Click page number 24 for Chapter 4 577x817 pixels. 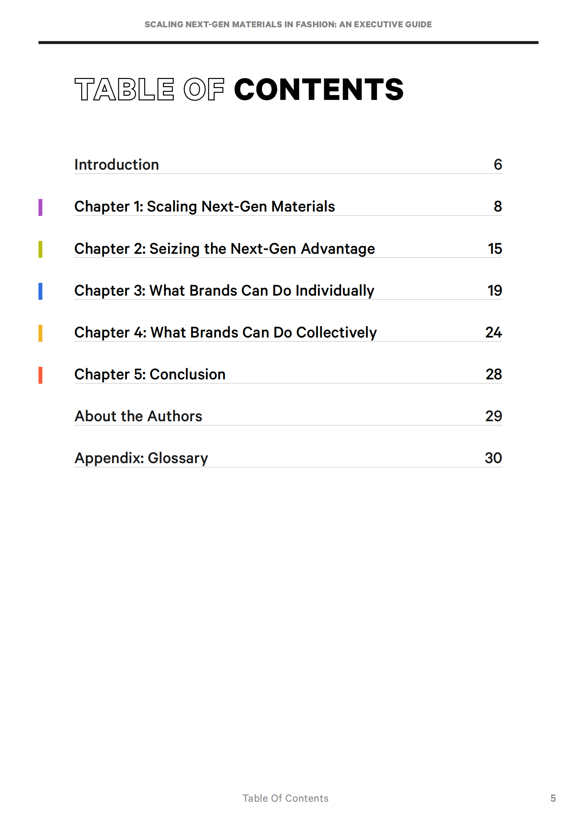pyautogui.click(x=494, y=332)
